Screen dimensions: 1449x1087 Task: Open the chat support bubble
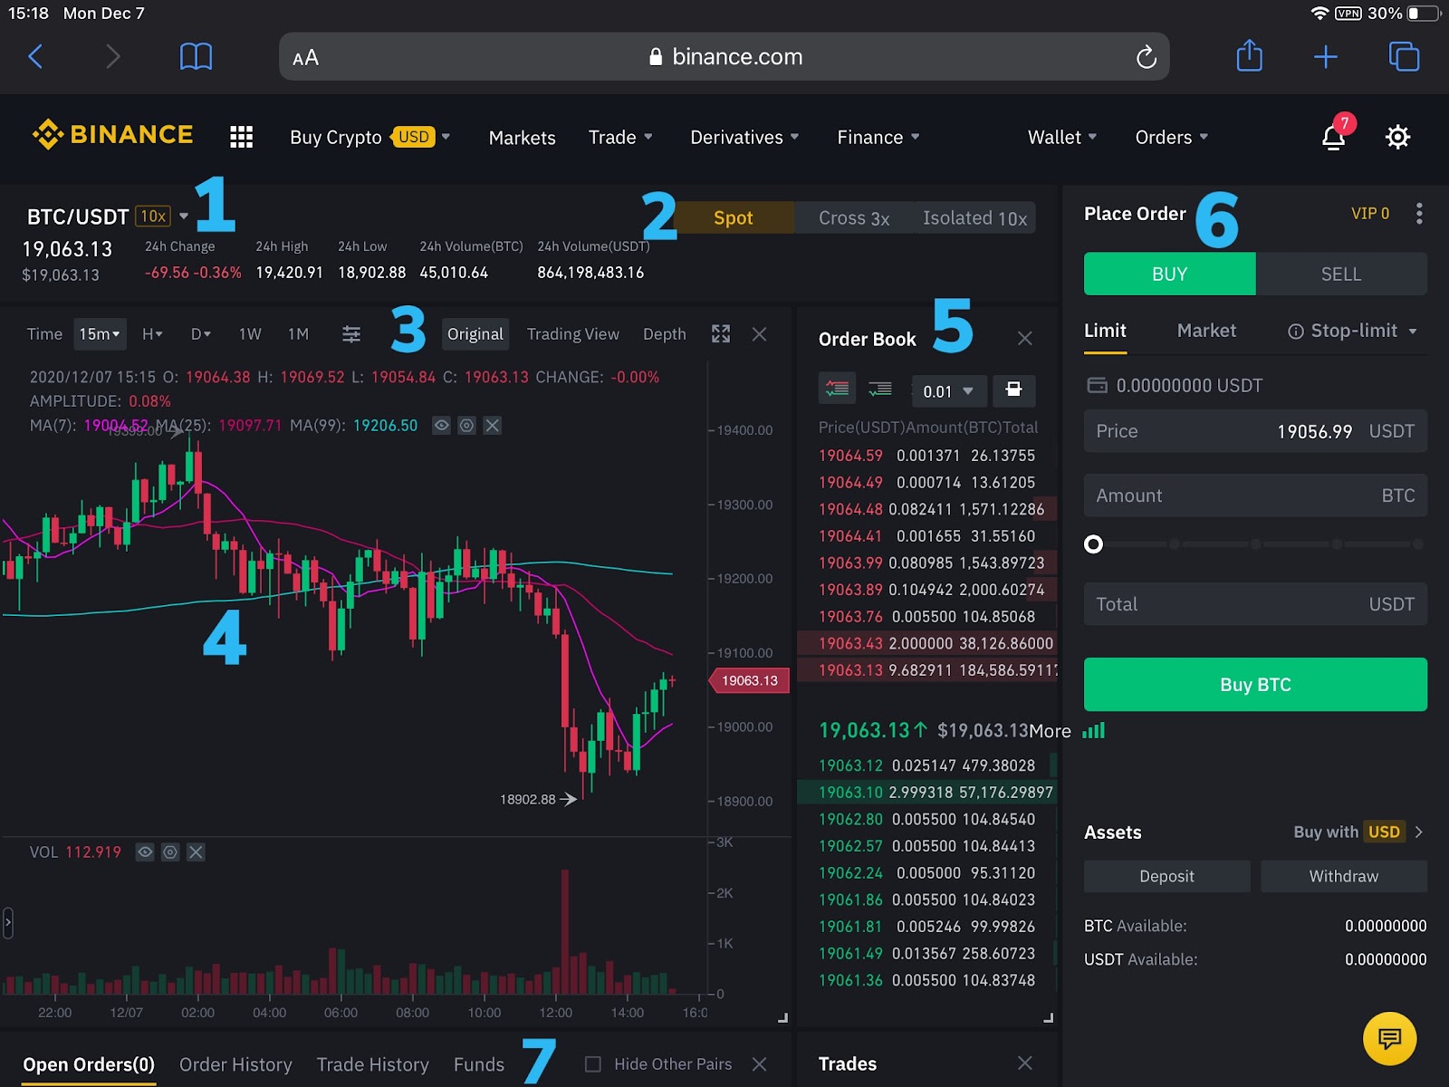1389,1038
